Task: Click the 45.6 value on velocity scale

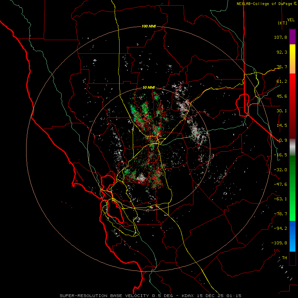Action: pyautogui.click(x=282, y=96)
